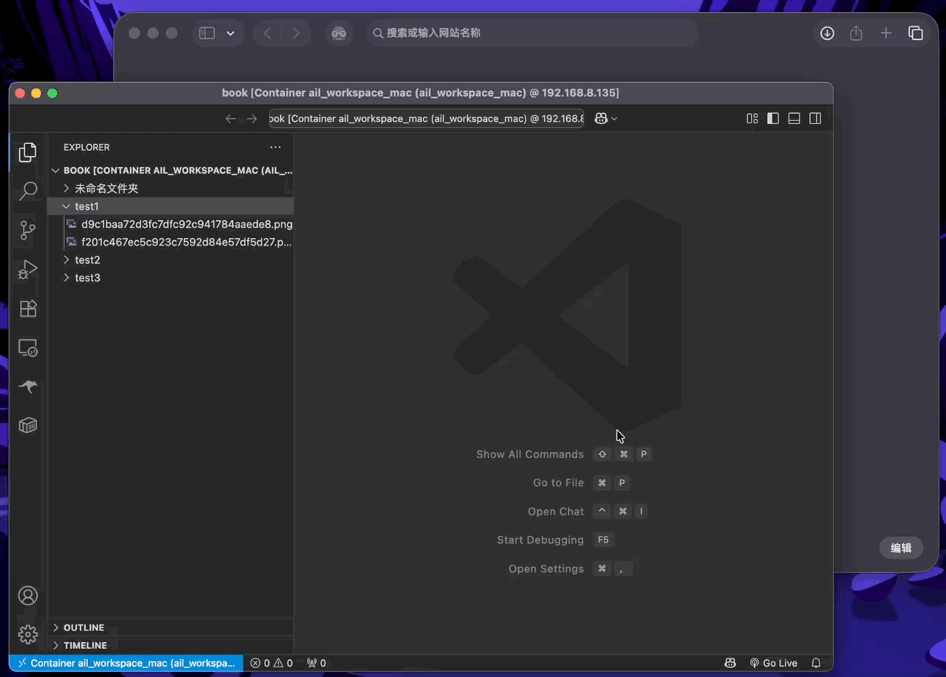Click the Safari address bar

(532, 33)
